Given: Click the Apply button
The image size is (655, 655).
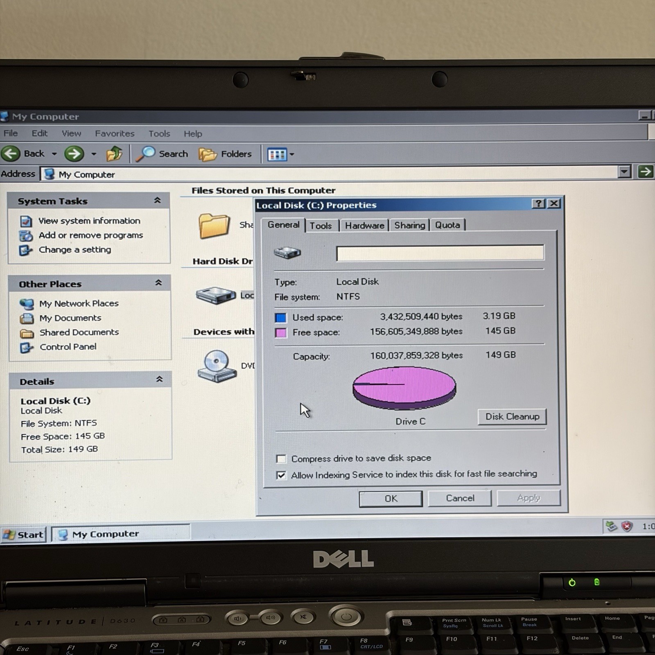Looking at the screenshot, I should click(529, 498).
